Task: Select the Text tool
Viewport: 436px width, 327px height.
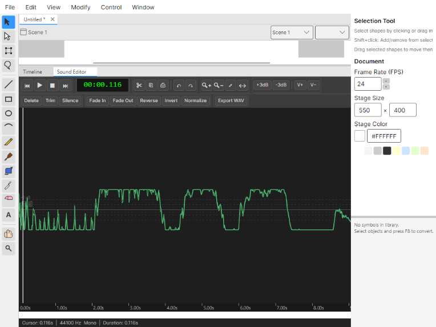Action: 9,215
